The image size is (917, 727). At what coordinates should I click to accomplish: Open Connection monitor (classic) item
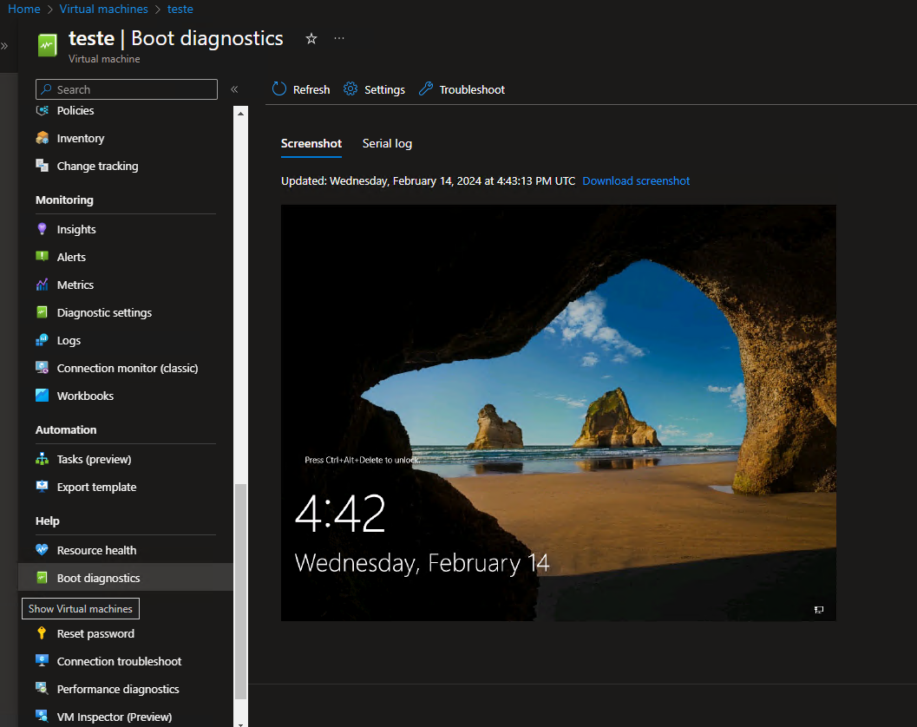(126, 368)
